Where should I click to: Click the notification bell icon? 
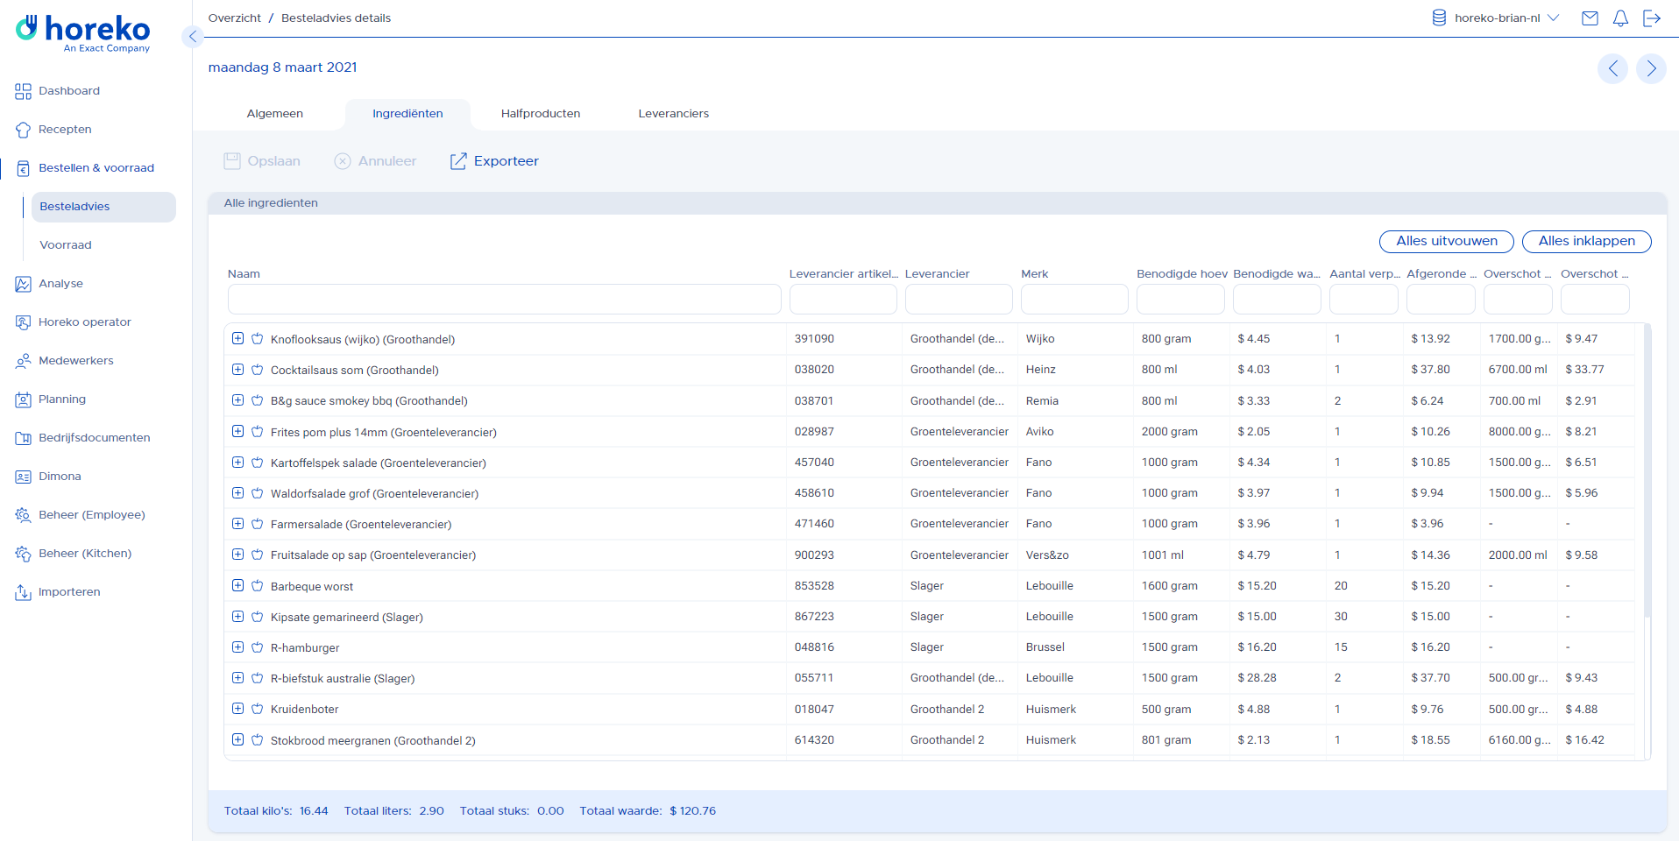click(x=1620, y=18)
